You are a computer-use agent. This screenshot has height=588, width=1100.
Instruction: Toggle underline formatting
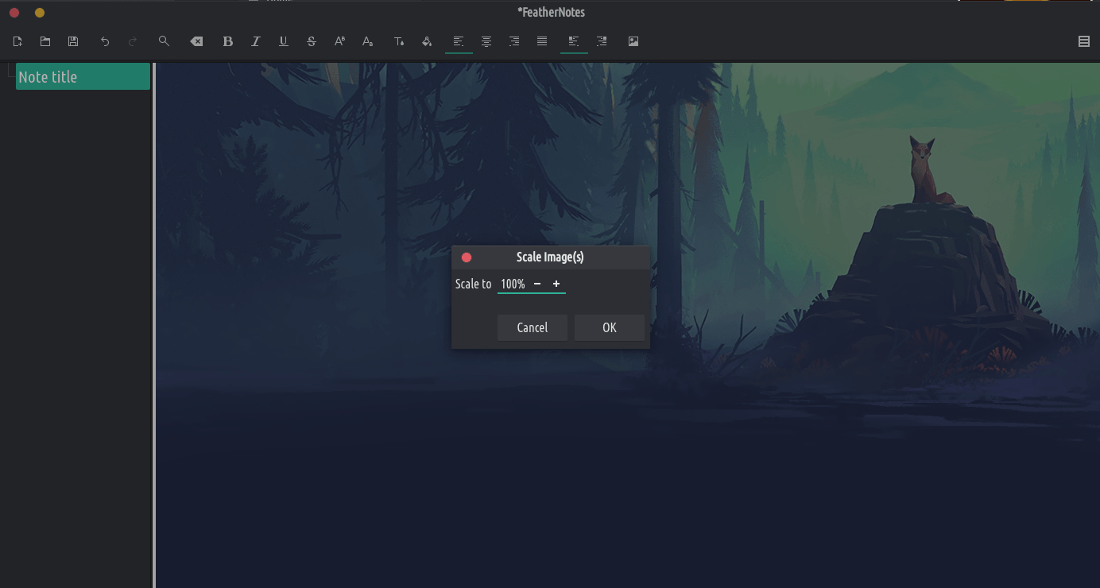(x=284, y=41)
